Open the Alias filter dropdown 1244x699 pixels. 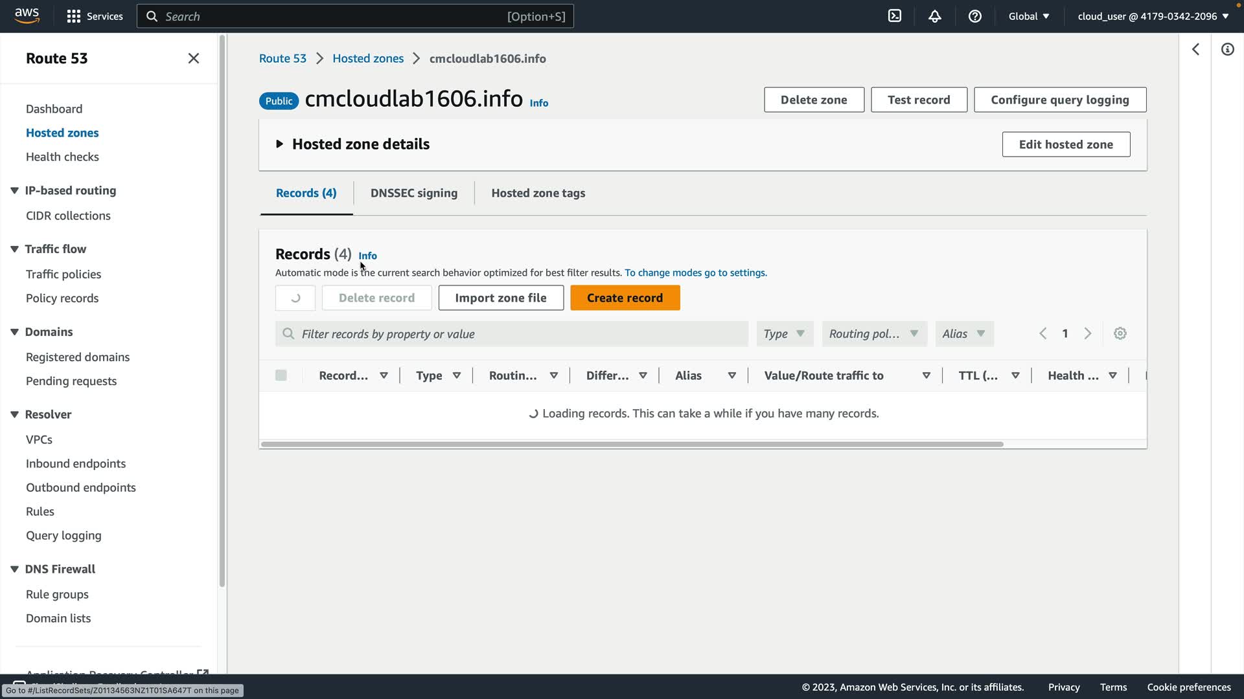tap(963, 333)
